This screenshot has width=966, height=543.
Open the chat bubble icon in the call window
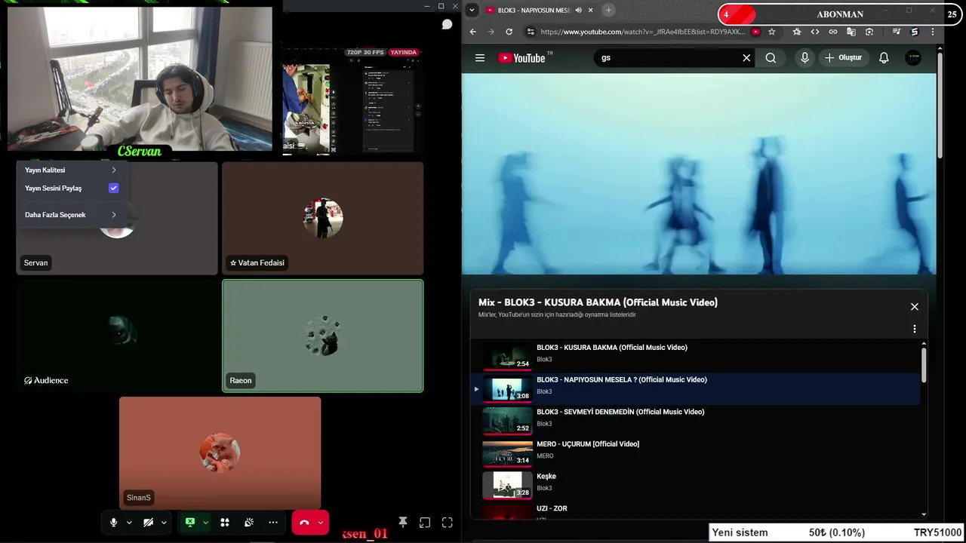(447, 25)
